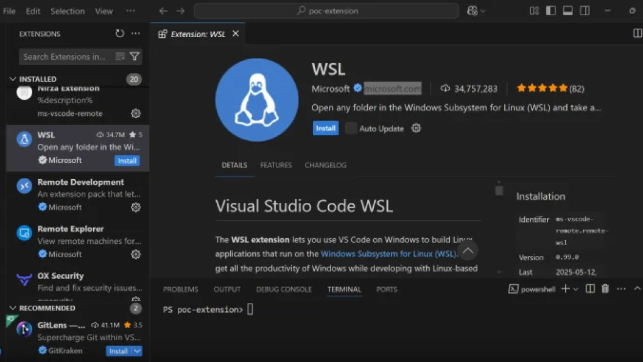Click the Microsoft publisher name
The image size is (643, 362).
[331, 88]
